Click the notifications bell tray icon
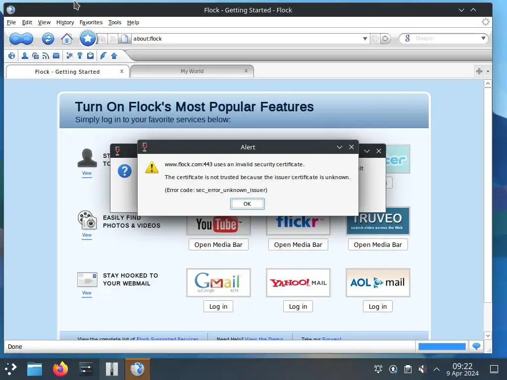 pos(378,369)
